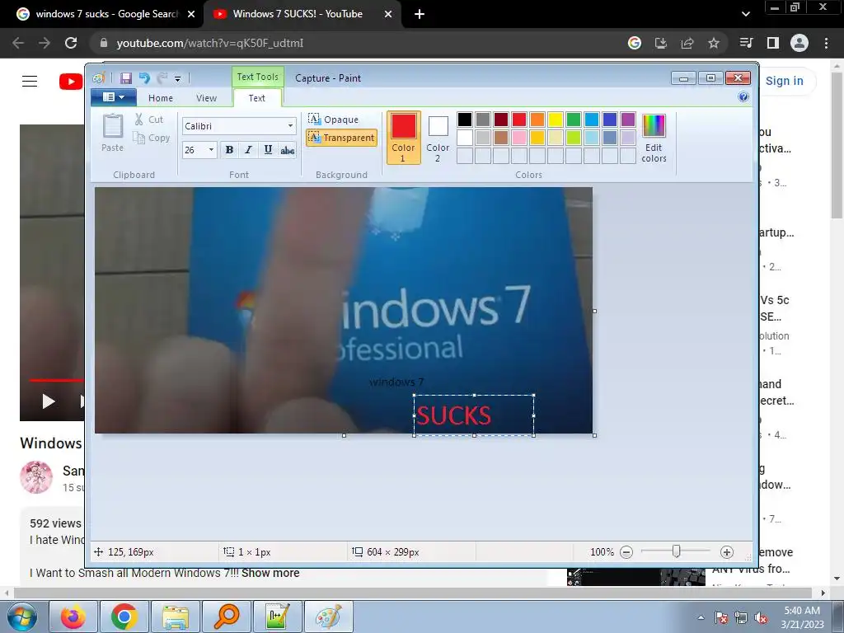Open a new Chrome tab
Screen dimensions: 844x633
click(x=420, y=14)
